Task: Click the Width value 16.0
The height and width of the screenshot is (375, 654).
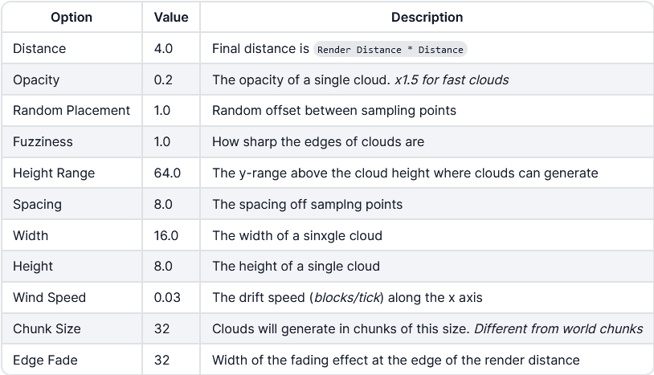Action: pos(166,235)
